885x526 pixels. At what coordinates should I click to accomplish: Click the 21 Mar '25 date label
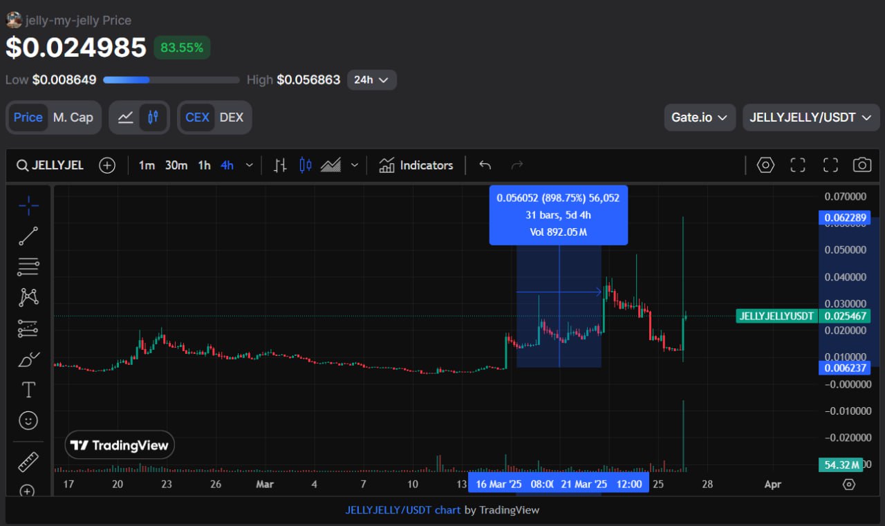[584, 484]
